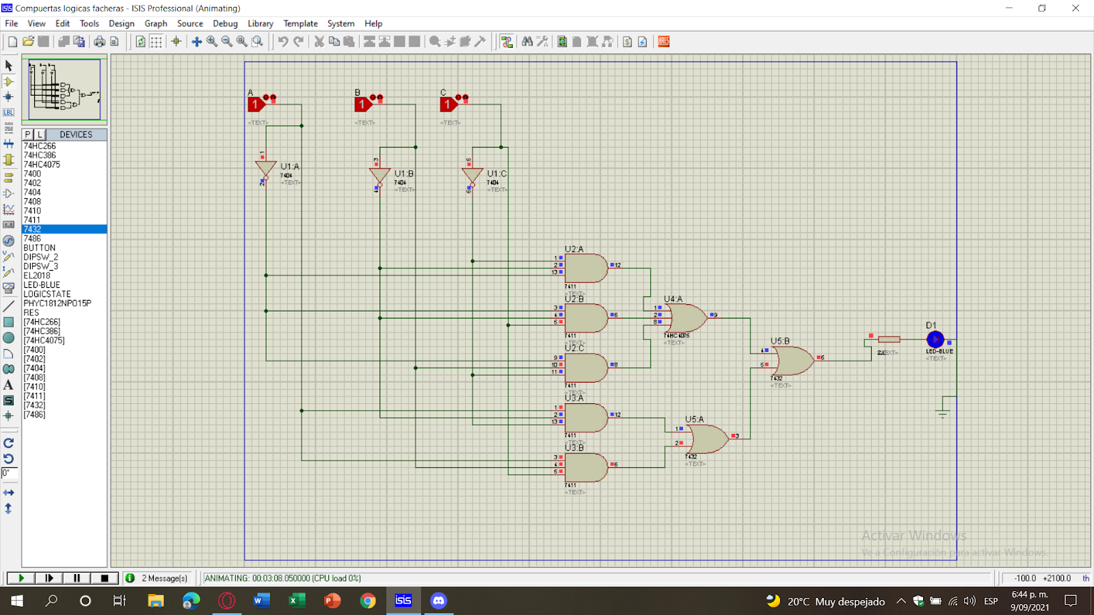Select the 2D graphics Line tool
Viewport: 1094px width, 615px height.
pos(9,306)
